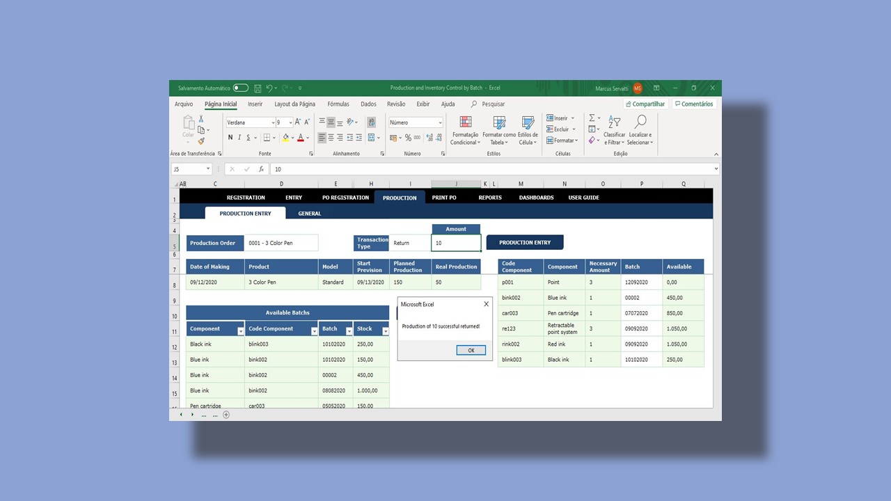Switch to the Fórmulas ribbon tab

click(x=338, y=104)
